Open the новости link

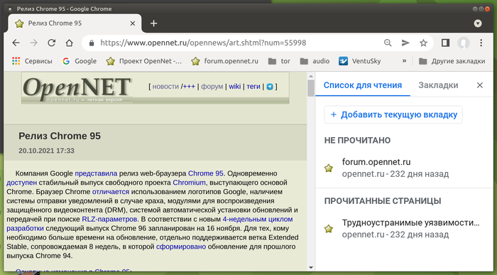tap(165, 86)
